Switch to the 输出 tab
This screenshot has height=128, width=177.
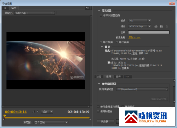(14, 8)
